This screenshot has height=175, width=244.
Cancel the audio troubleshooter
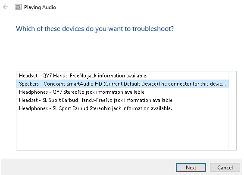click(225, 168)
